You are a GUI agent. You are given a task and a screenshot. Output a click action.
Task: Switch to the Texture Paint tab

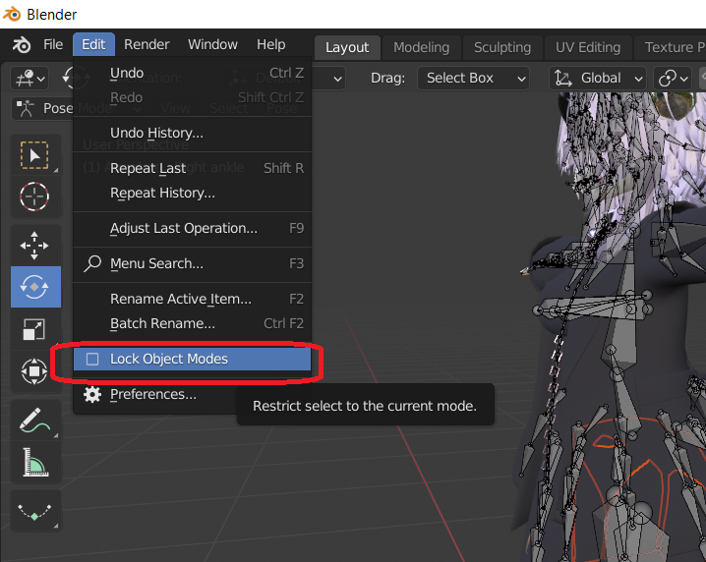(671, 47)
